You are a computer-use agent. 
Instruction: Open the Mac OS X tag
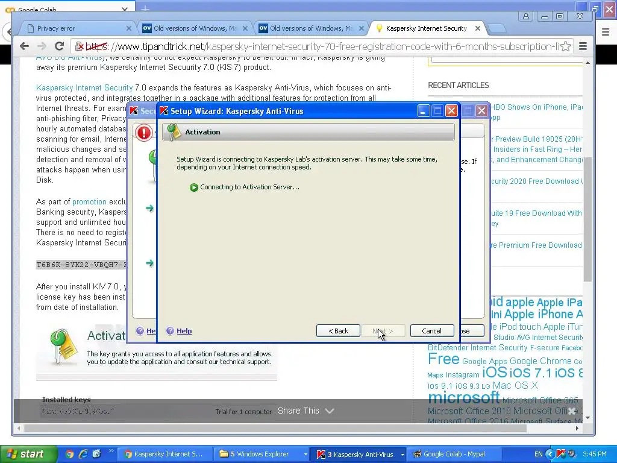(515, 385)
